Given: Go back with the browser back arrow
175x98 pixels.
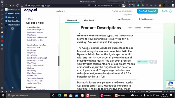Looking at the screenshot, I should pos(2,5).
